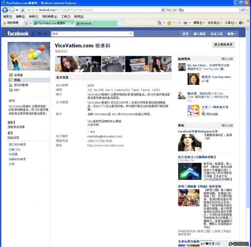This screenshot has height=247, width=251.
Task: Click the Keelung Rd. Taipei address link
Action: coord(124,90)
